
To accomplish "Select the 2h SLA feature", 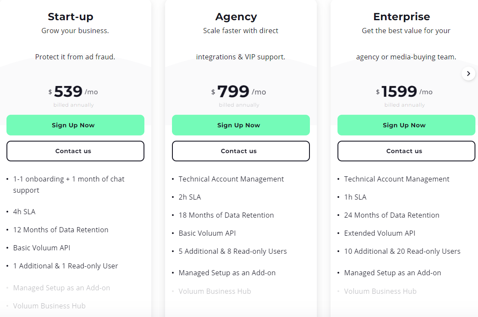I will point(190,197).
